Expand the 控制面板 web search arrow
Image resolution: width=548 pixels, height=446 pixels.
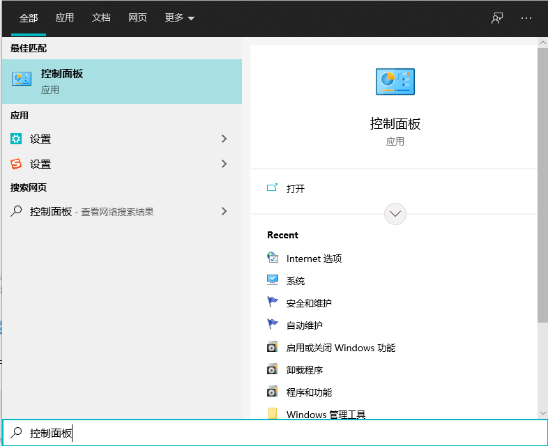224,211
